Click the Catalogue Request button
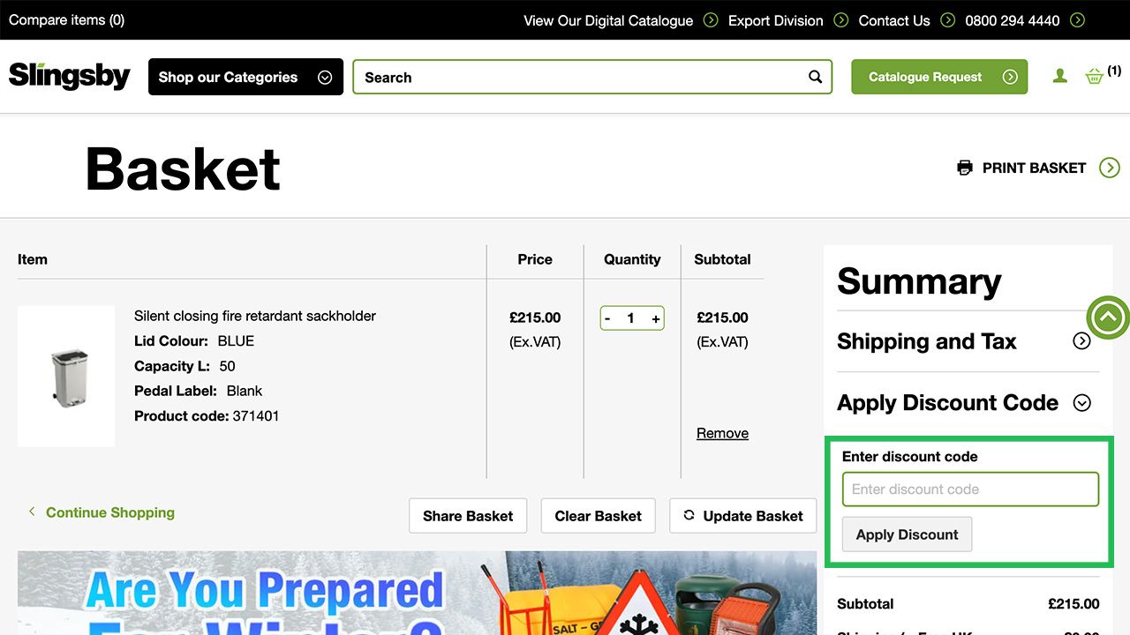Viewport: 1130px width, 635px height. pyautogui.click(x=939, y=77)
